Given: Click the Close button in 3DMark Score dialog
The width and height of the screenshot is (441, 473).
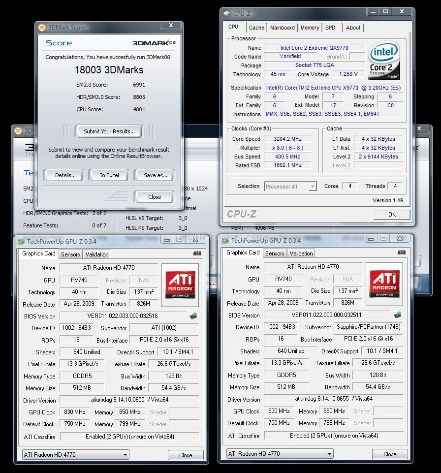Looking at the screenshot, I should [155, 197].
